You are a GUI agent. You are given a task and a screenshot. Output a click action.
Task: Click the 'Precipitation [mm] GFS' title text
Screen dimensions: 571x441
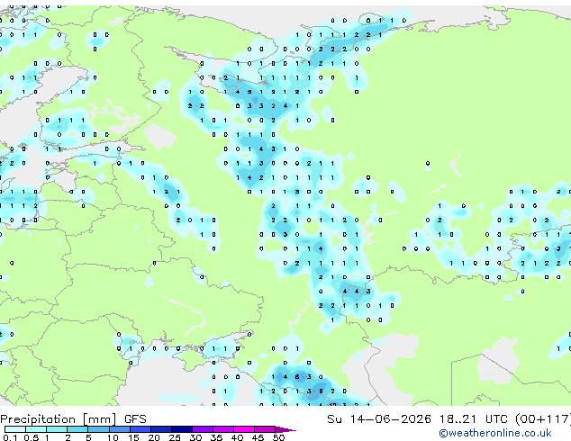point(73,419)
